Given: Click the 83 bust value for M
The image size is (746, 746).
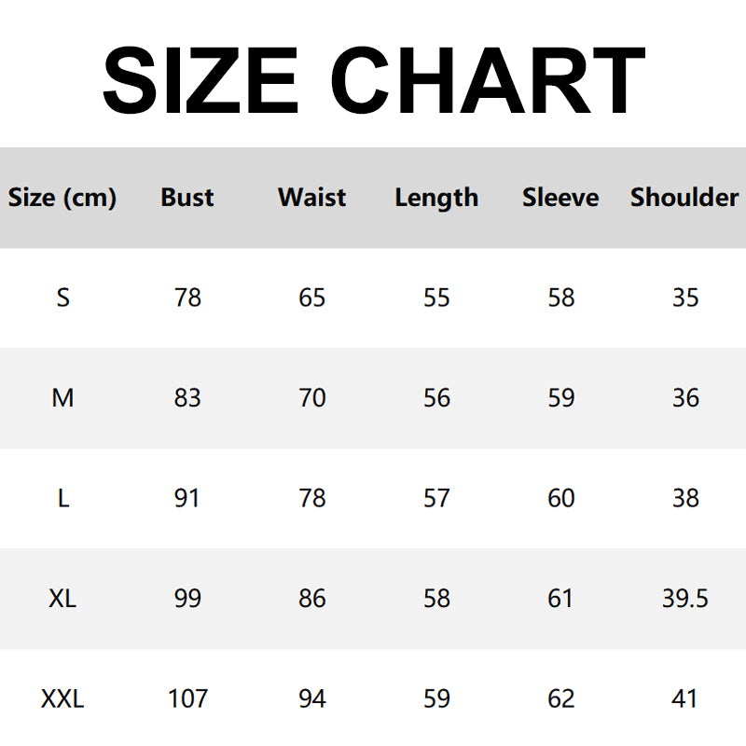Looking at the screenshot, I should (187, 398).
